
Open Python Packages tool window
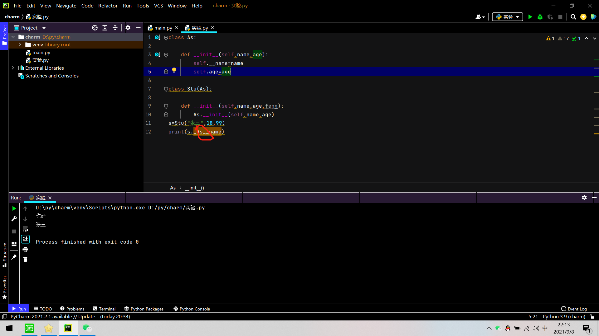coord(144,309)
